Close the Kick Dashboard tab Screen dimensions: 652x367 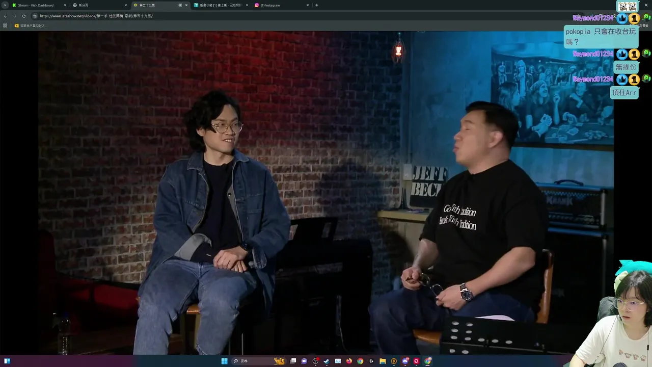pyautogui.click(x=65, y=5)
